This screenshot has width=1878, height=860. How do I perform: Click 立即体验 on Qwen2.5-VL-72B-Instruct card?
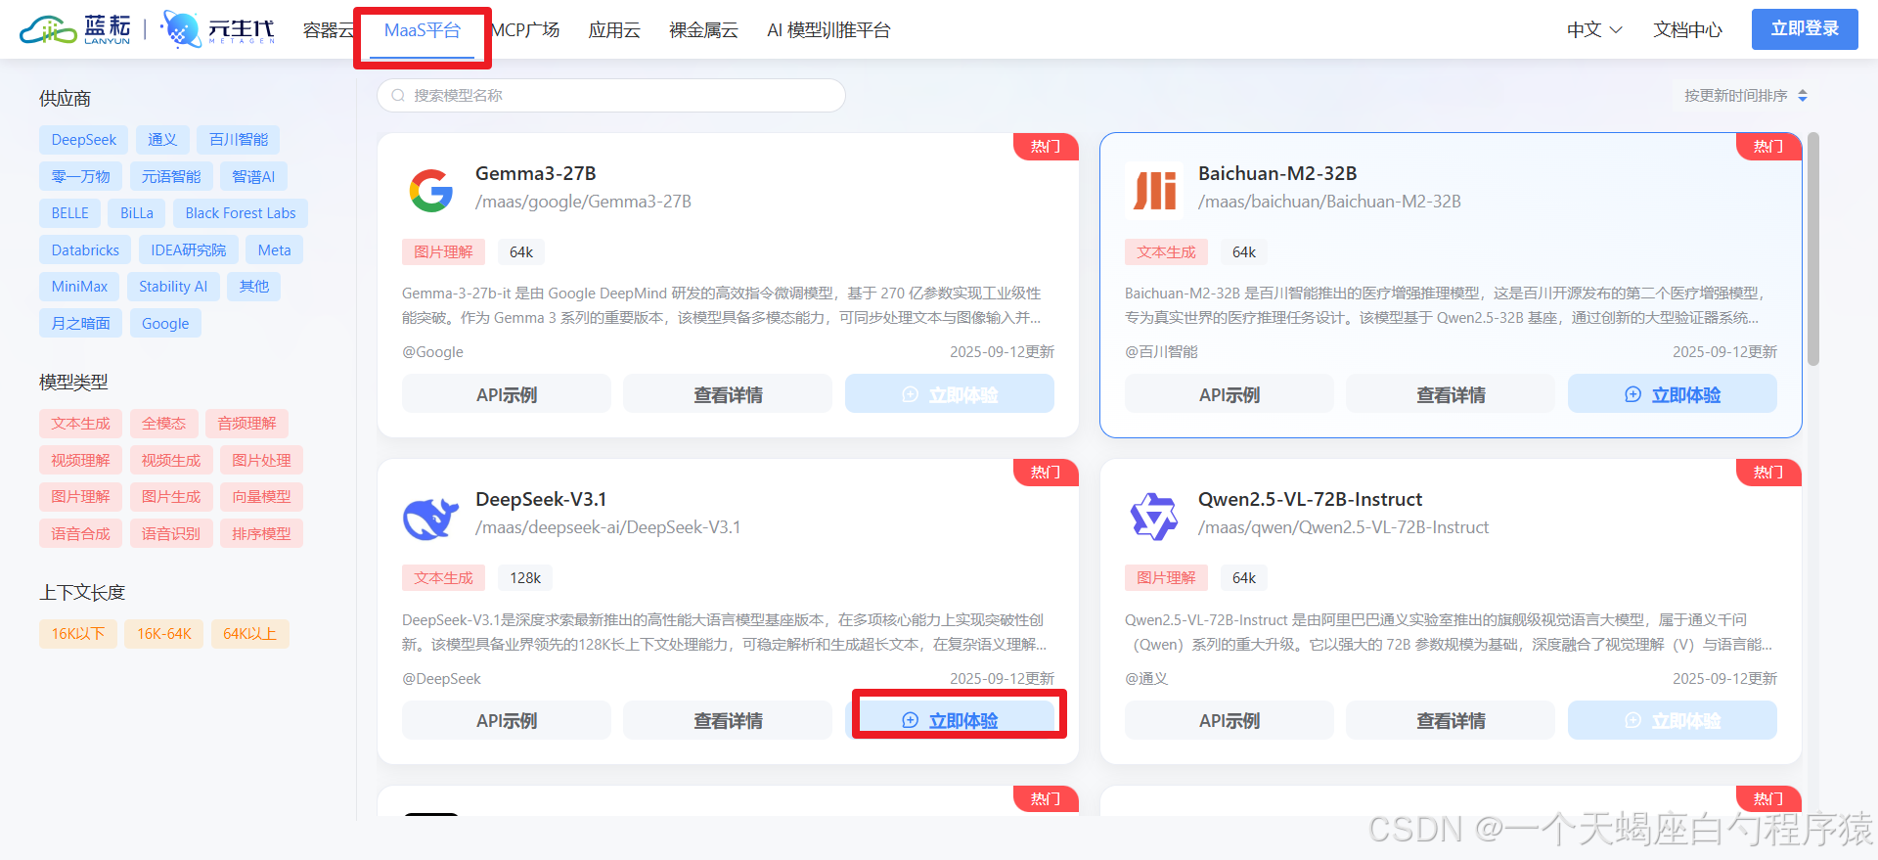point(1673,721)
